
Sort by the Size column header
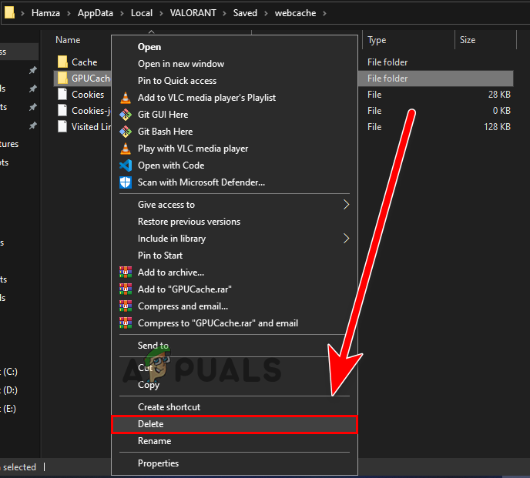pyautogui.click(x=468, y=40)
